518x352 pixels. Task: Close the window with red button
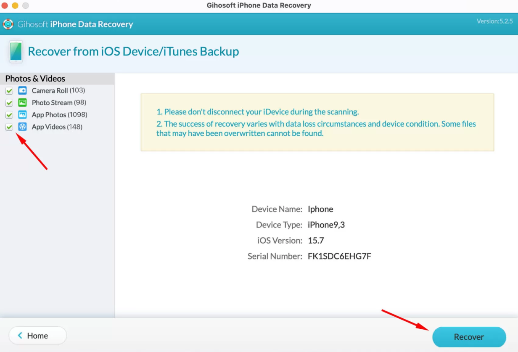[5, 6]
